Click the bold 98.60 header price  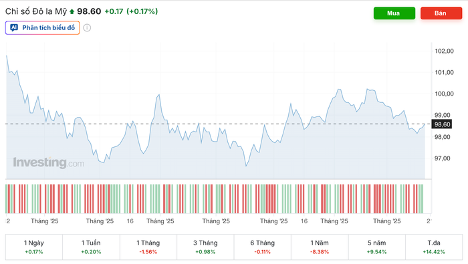pyautogui.click(x=89, y=11)
